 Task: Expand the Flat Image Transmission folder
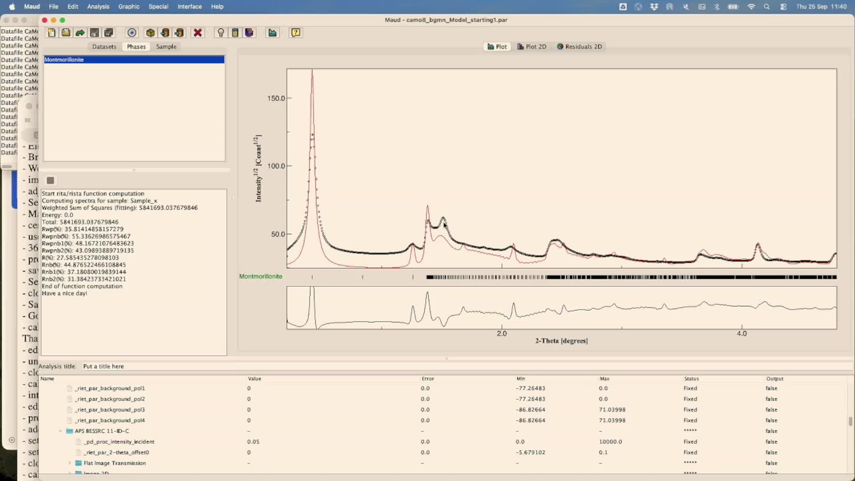[x=69, y=463]
